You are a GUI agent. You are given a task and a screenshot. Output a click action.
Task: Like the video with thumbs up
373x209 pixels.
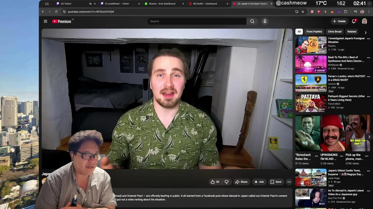215,182
